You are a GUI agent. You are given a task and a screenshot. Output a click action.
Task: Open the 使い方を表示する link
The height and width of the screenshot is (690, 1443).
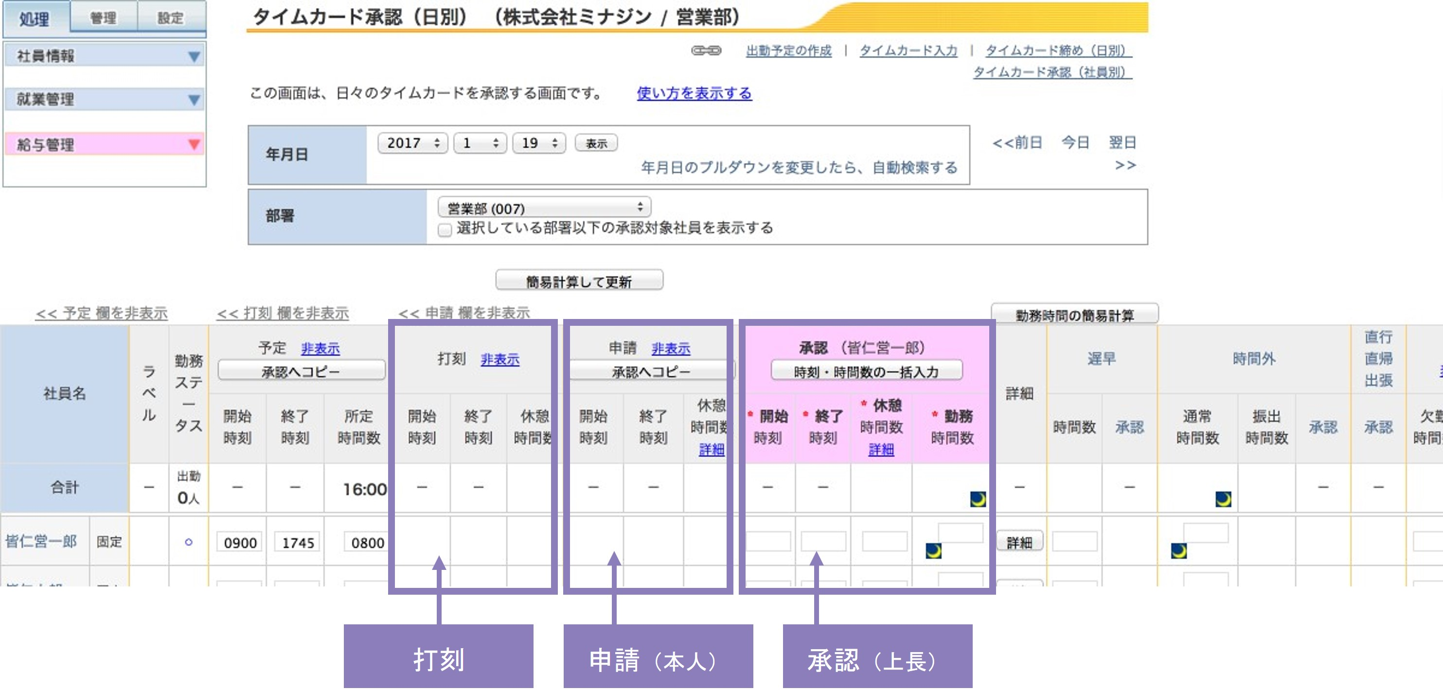[694, 93]
